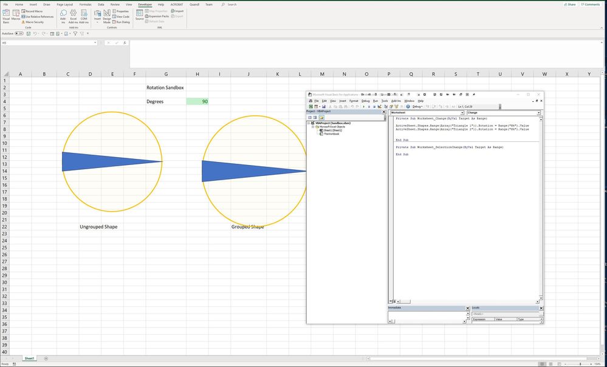Toggle Use Relative References
This screenshot has height=367, width=607.
[38, 16]
